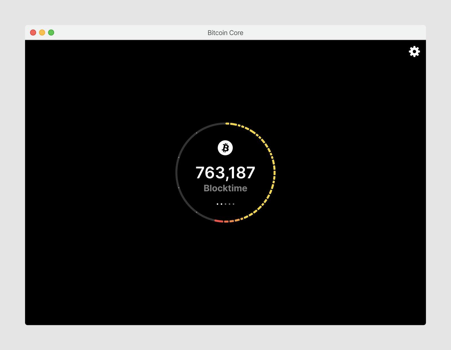The height and width of the screenshot is (350, 451).
Task: Click the white Bitcoin logo icon
Action: [225, 148]
